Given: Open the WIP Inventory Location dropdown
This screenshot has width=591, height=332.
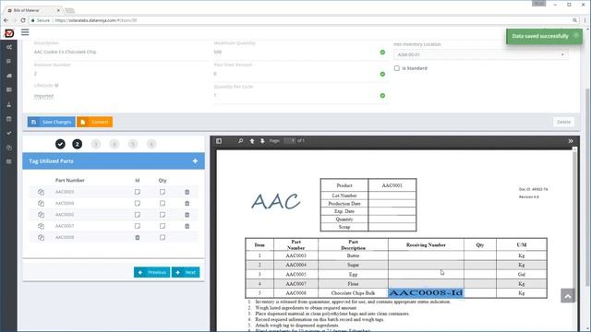Looking at the screenshot, I should click(480, 55).
